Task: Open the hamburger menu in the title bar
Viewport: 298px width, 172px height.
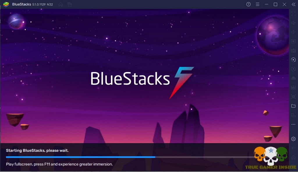Action: 258,4
